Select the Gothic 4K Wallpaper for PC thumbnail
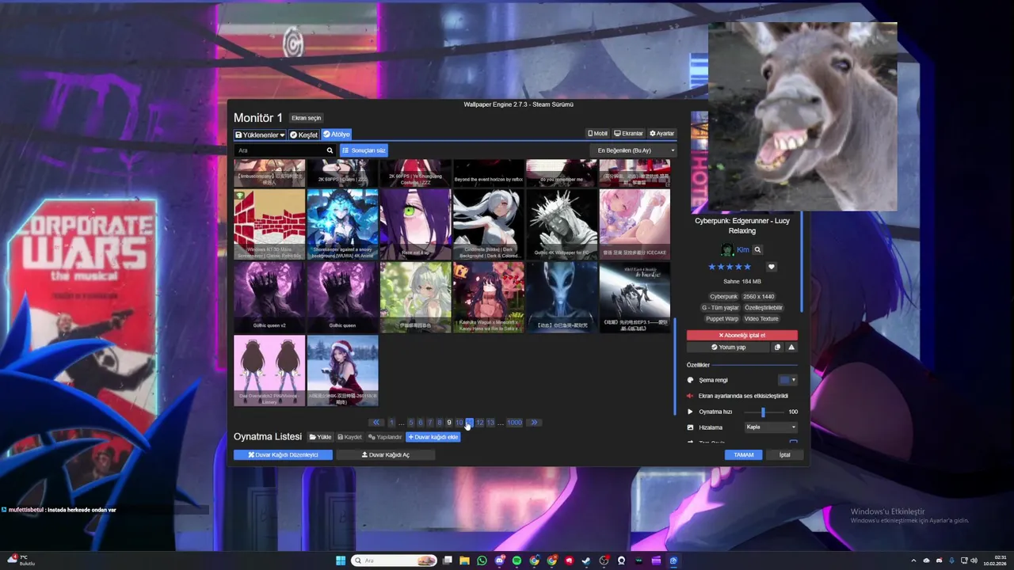 coord(562,224)
